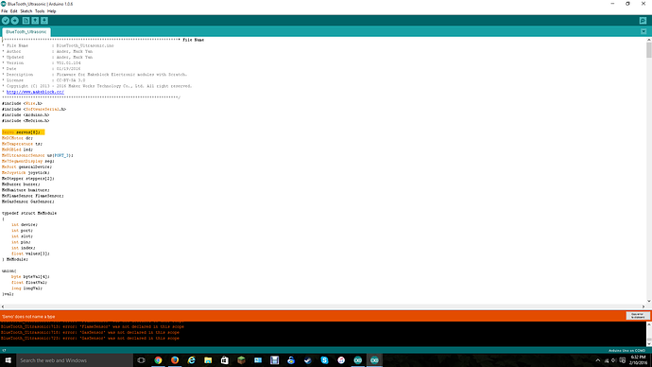Open the Sketch menu
Viewport: 652px width, 367px height.
click(26, 11)
